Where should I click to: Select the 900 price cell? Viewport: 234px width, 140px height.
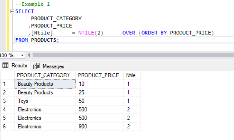(99, 127)
